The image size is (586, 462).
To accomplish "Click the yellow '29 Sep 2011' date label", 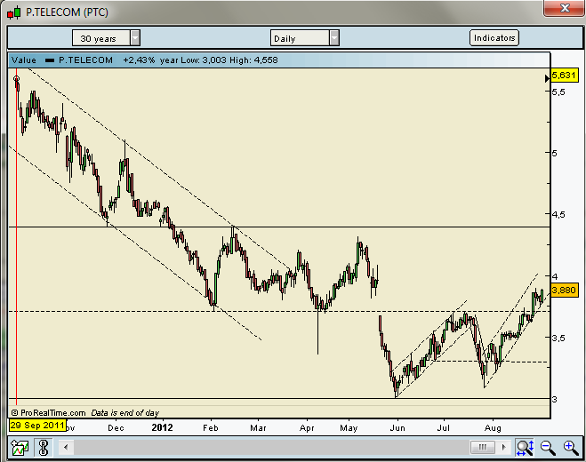I will (x=37, y=425).
